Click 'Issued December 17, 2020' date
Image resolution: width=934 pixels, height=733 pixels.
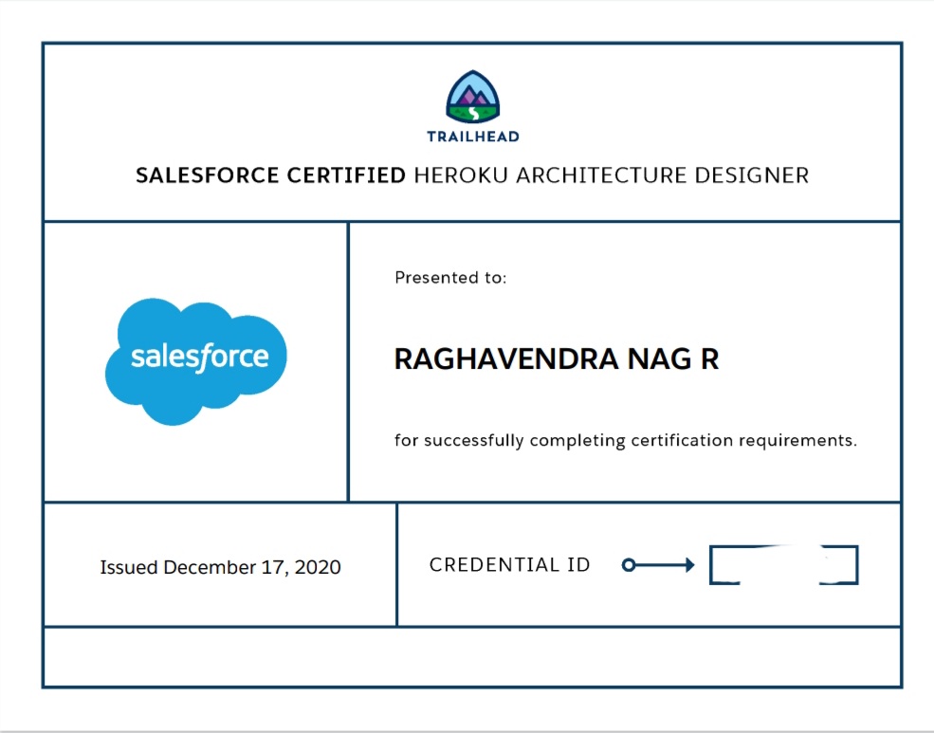point(220,567)
